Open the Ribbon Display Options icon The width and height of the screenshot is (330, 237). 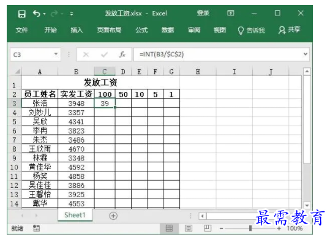[x=231, y=13]
